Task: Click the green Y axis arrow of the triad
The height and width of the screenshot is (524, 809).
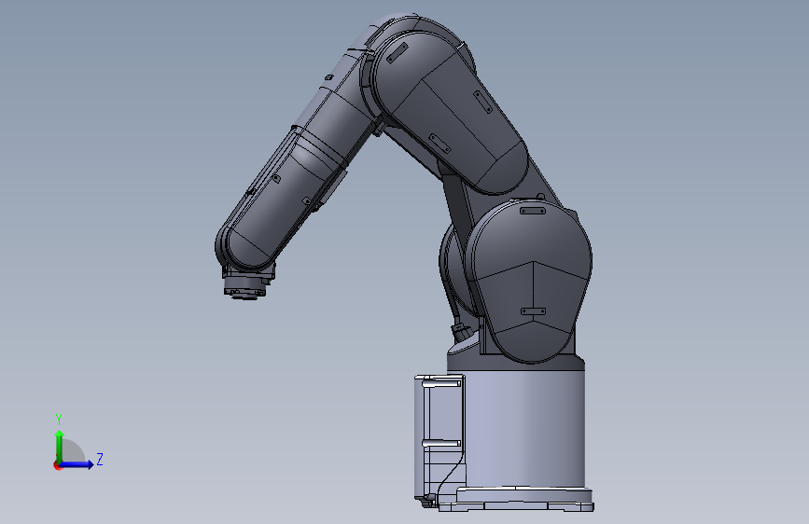Action: (60, 446)
